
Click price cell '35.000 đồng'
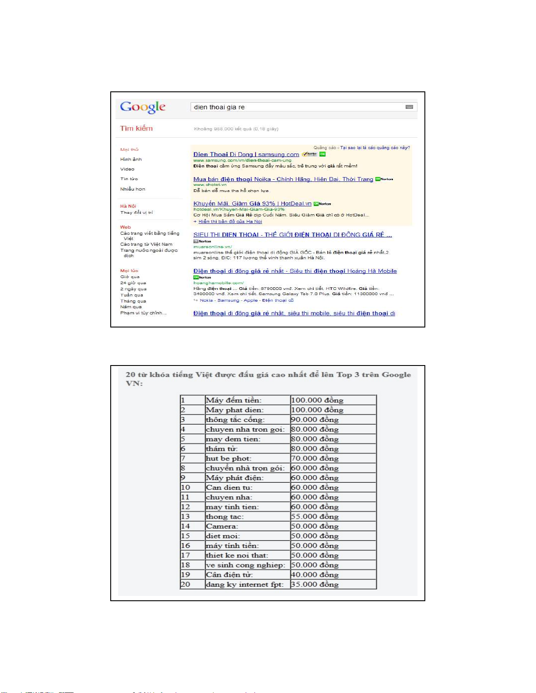333,584
